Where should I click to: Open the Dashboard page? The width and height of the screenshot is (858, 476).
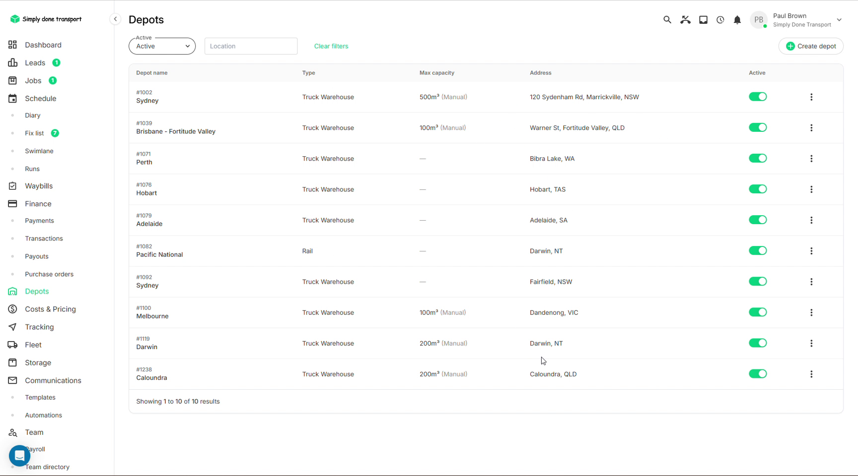tap(43, 45)
